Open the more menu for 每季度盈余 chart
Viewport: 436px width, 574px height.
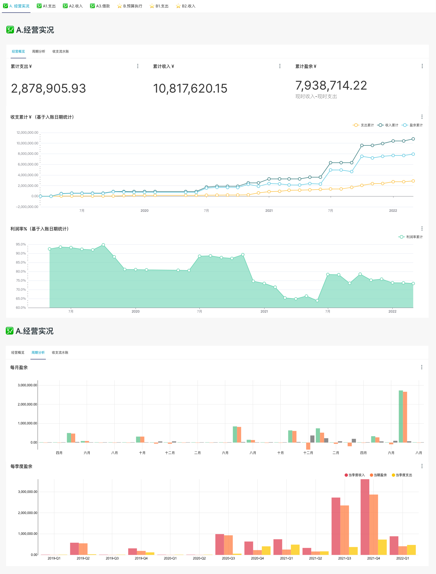coord(422,466)
